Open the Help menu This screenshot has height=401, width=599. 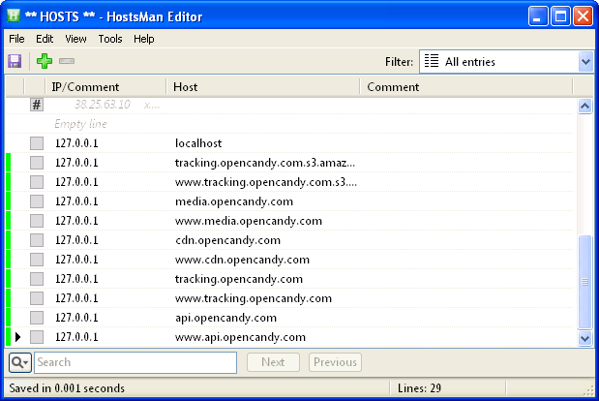(143, 39)
